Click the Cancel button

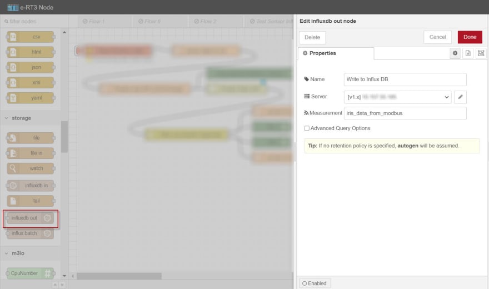(x=437, y=37)
